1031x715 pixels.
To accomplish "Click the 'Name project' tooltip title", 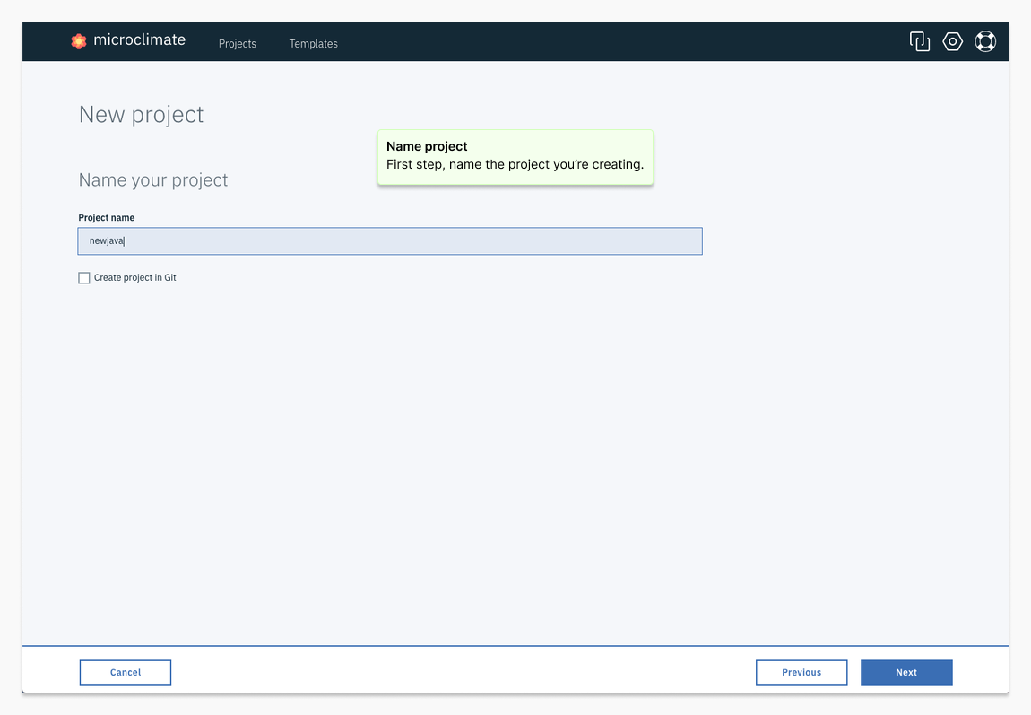I will pyautogui.click(x=427, y=146).
